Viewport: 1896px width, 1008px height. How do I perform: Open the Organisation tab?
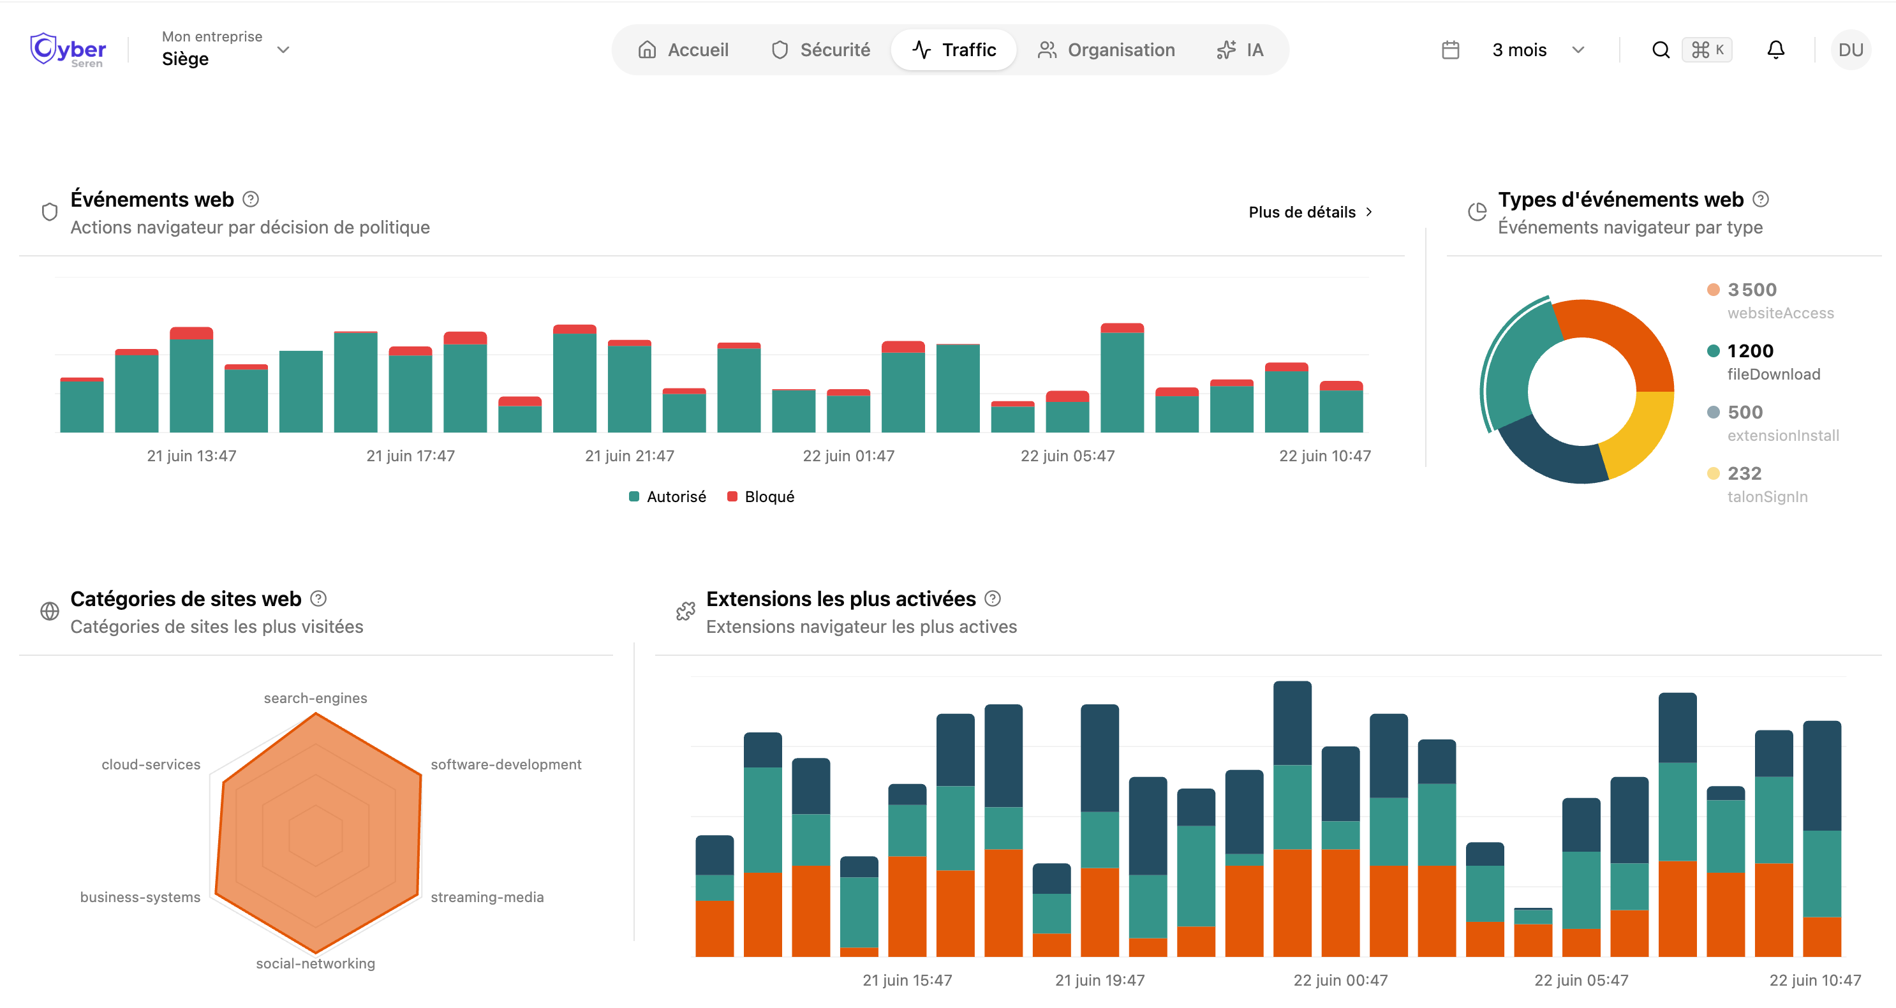click(x=1106, y=50)
